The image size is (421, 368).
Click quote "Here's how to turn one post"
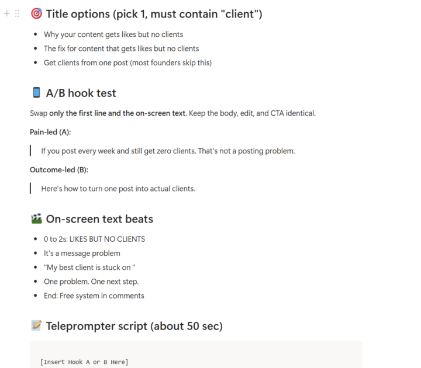tap(118, 189)
